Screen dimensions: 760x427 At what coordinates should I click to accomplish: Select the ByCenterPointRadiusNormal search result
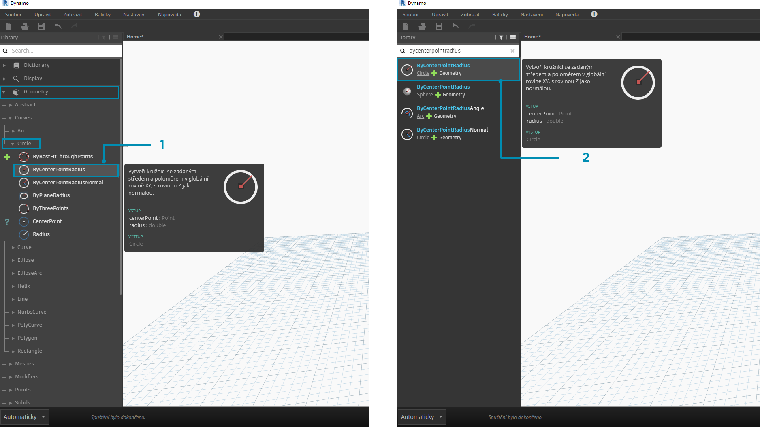click(x=459, y=134)
